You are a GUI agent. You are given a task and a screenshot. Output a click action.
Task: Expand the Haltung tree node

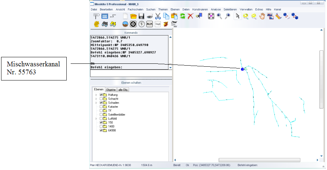tap(96, 95)
